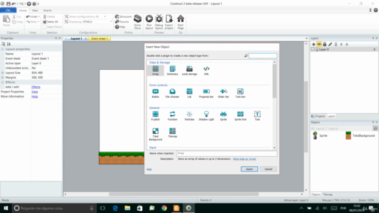Select the Text plugin icon
The height and width of the screenshot is (213, 379).
257,116
